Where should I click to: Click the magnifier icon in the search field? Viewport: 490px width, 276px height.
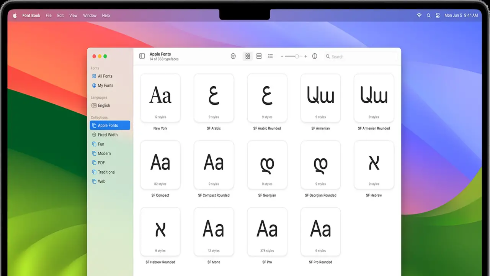coord(328,57)
